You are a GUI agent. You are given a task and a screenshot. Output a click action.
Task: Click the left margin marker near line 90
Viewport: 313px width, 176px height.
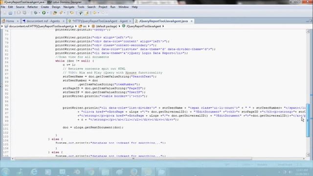pos(1,86)
